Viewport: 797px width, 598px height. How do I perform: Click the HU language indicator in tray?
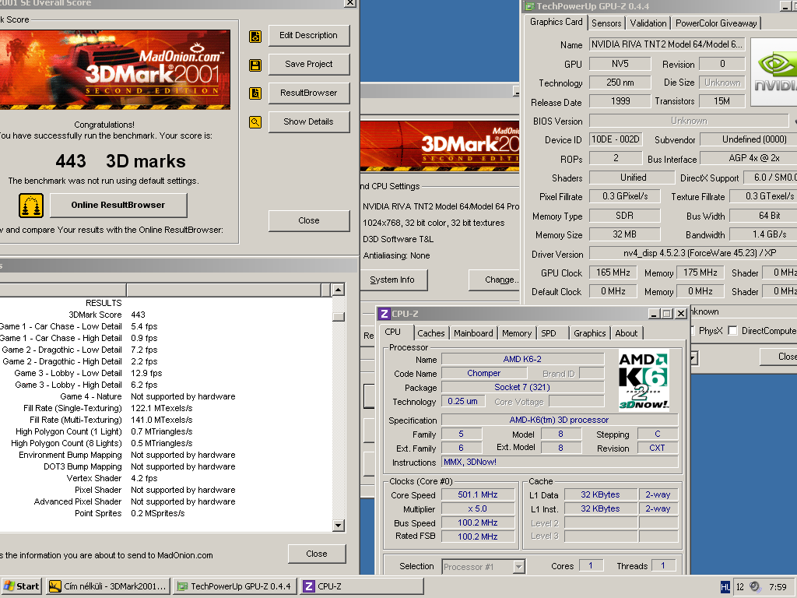pos(725,587)
